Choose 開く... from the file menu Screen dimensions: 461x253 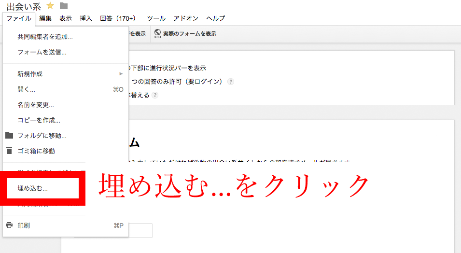[66, 89]
